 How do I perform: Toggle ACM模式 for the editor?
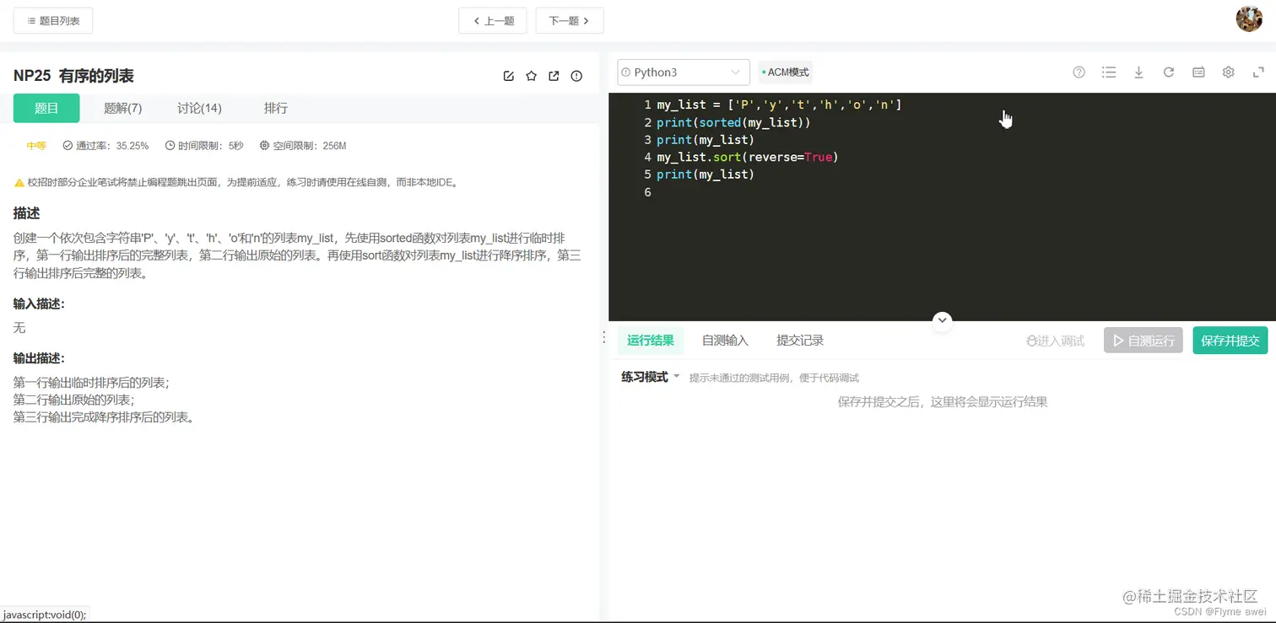784,72
